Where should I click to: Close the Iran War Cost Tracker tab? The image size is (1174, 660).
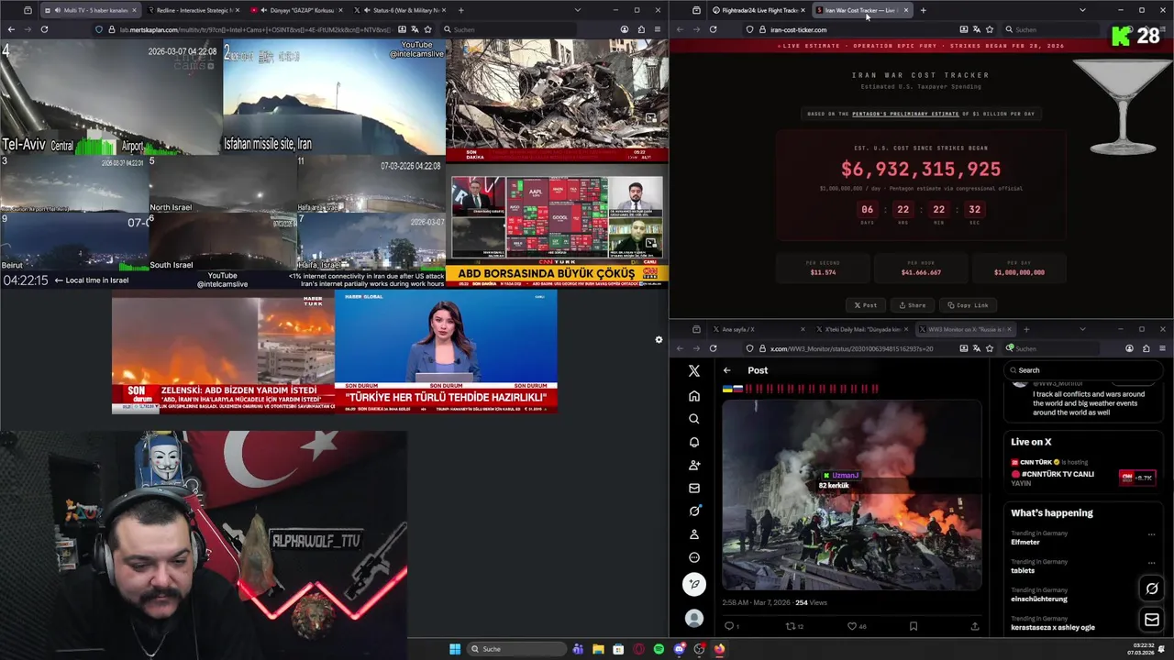906,10
